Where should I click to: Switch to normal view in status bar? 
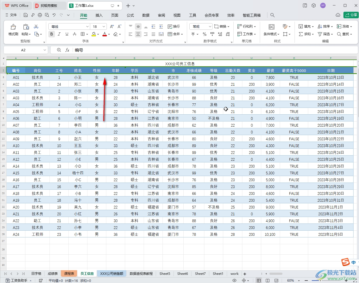pyautogui.click(x=259, y=281)
